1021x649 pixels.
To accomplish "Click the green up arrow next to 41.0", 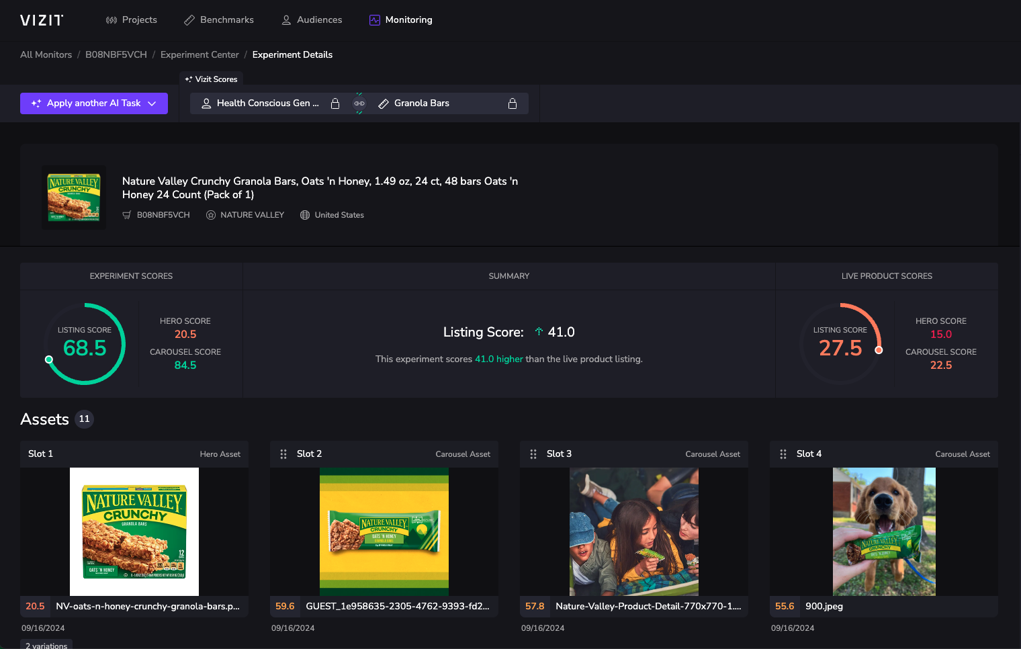I will click(539, 332).
